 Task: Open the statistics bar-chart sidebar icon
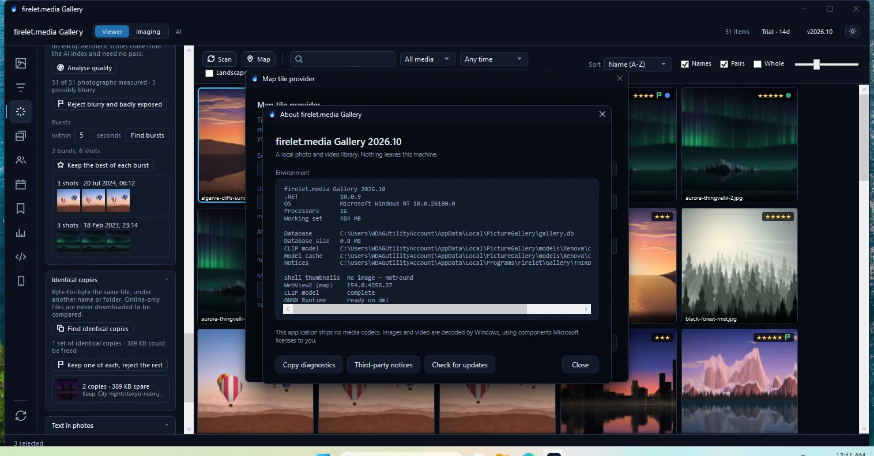tap(21, 233)
